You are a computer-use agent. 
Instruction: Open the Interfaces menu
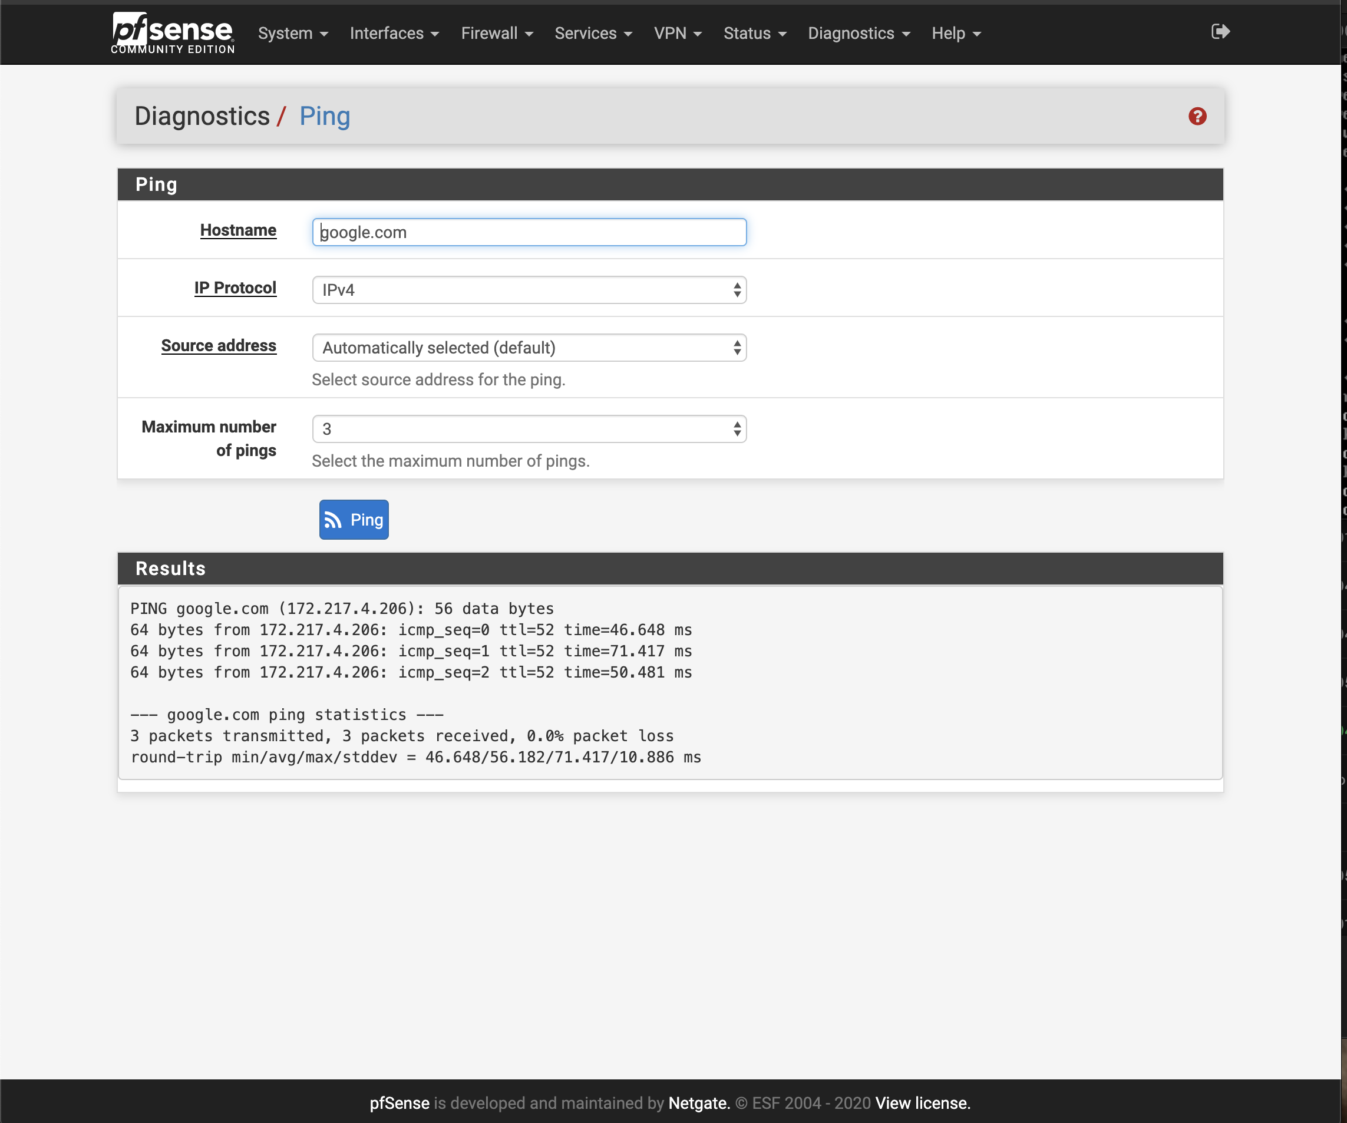pyautogui.click(x=394, y=34)
